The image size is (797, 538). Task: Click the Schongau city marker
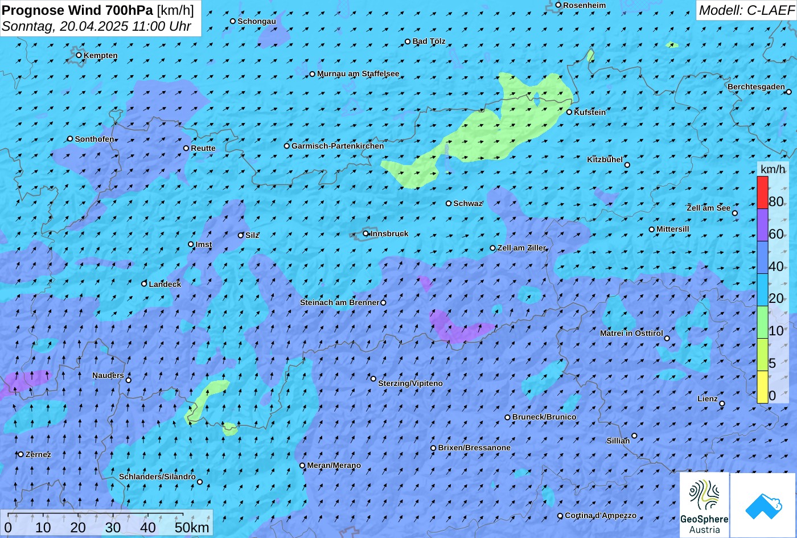[x=232, y=21]
